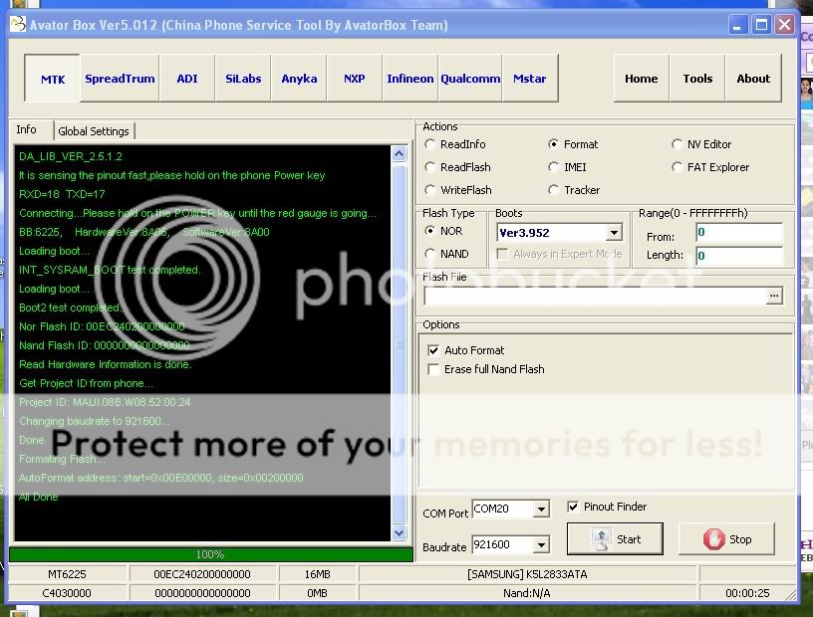Select the MTK platform button
813x617 pixels.
click(53, 79)
